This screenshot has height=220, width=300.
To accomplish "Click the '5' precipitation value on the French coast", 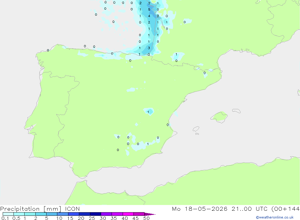I will tap(149, 9).
